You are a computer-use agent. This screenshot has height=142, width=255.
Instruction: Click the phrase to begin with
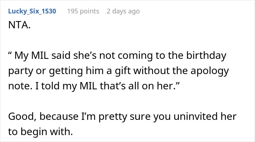pos(40,131)
